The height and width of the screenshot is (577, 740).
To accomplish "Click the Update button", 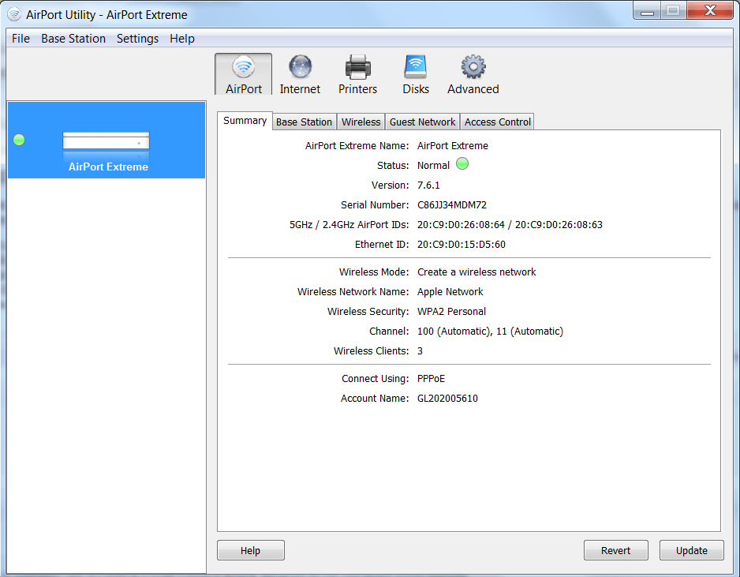I will (691, 550).
